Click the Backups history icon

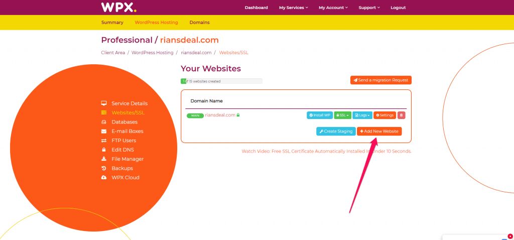[x=104, y=168]
